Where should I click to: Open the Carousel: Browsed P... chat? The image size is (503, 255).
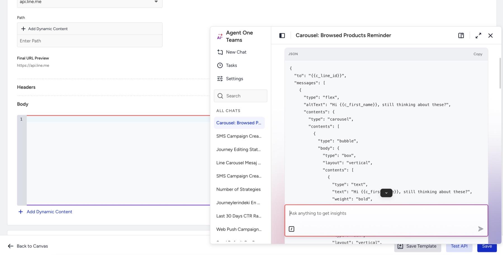[x=239, y=123]
